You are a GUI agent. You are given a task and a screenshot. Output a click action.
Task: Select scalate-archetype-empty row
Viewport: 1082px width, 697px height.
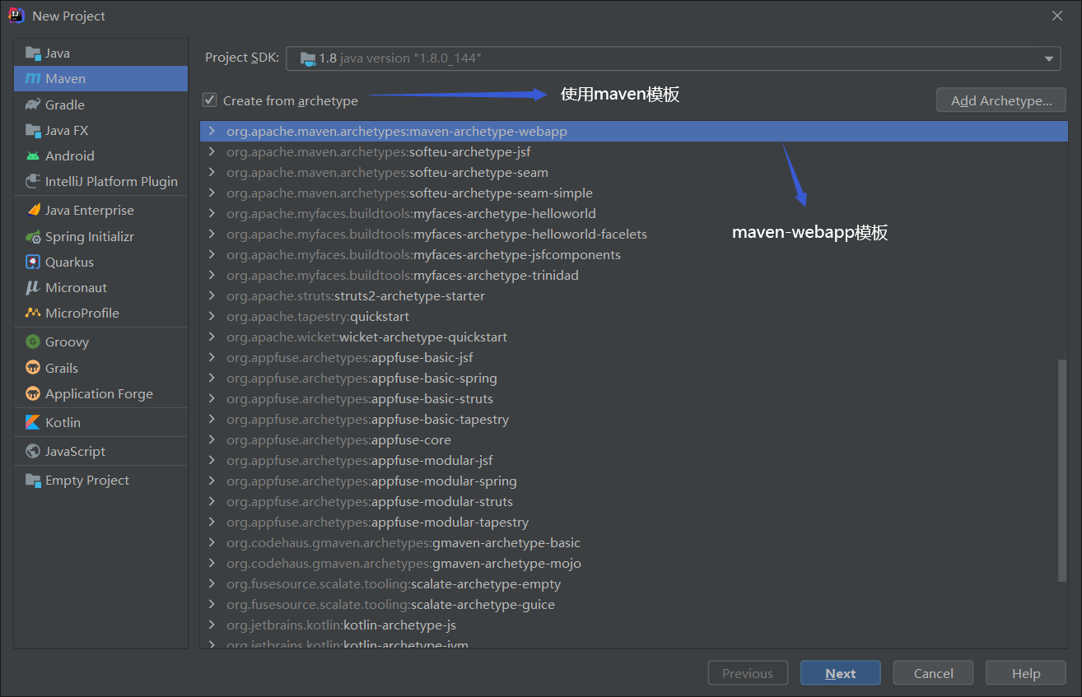pyautogui.click(x=634, y=583)
